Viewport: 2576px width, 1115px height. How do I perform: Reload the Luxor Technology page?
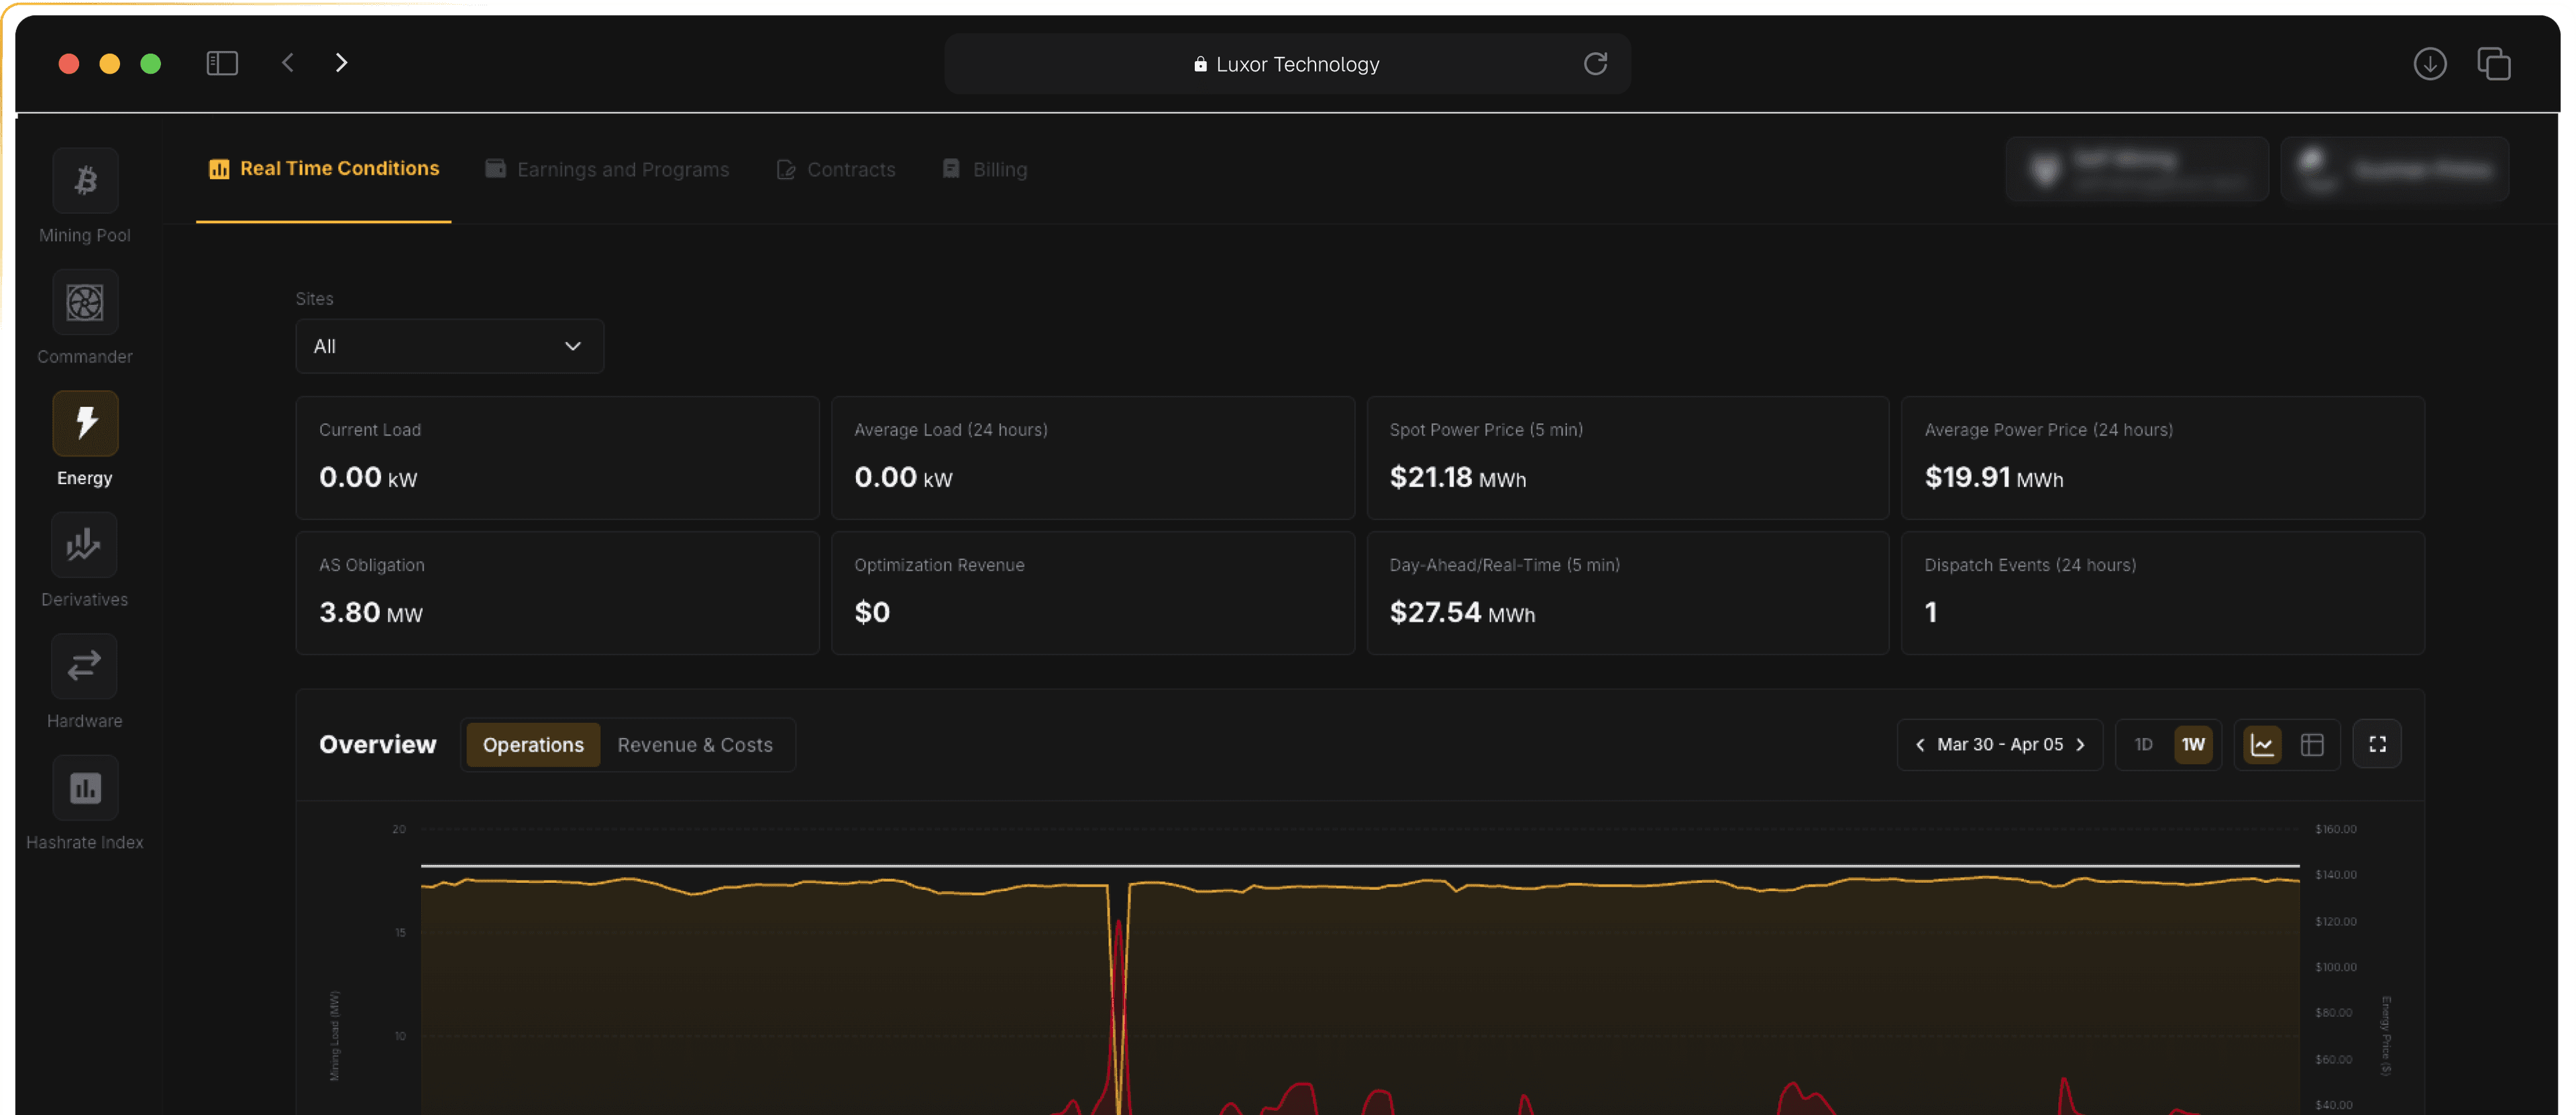pos(1596,63)
